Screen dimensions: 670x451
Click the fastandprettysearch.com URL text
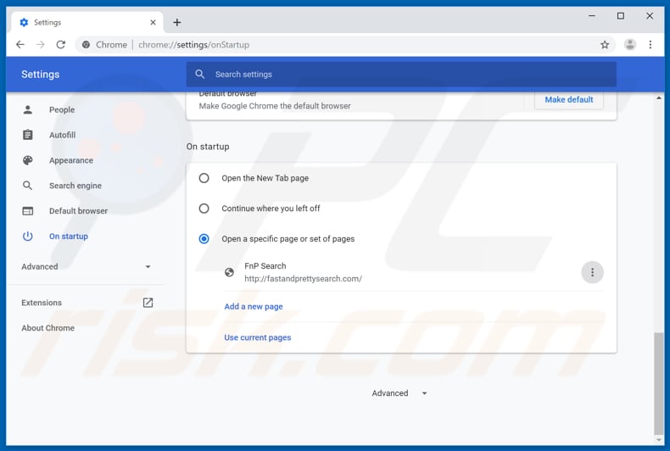[x=303, y=278]
